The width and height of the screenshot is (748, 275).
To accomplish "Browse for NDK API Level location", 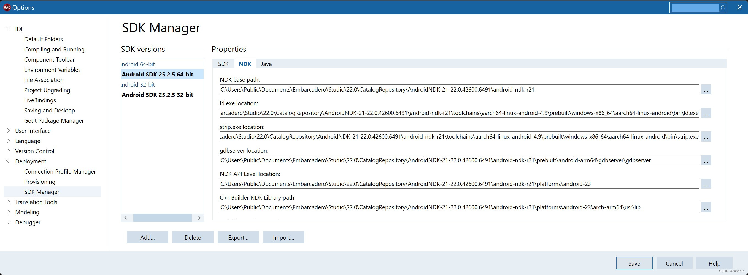I will (706, 184).
